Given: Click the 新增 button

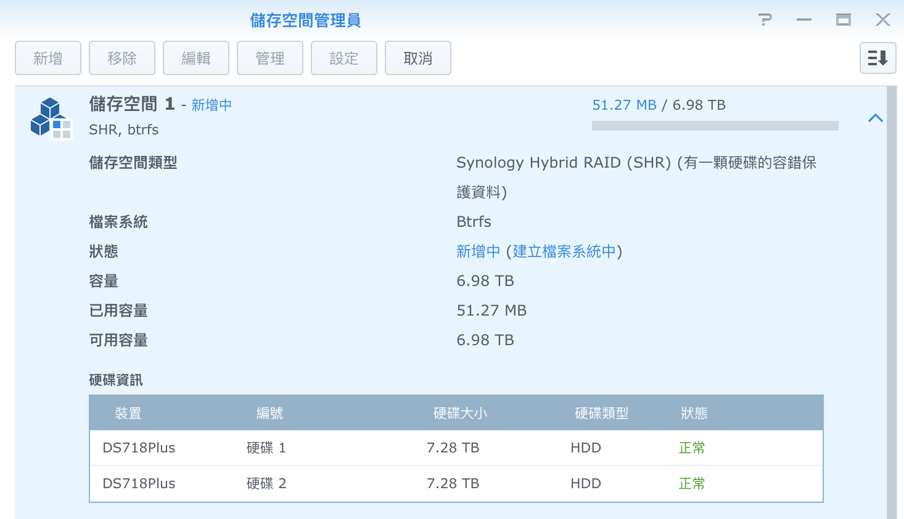Looking at the screenshot, I should point(48,58).
